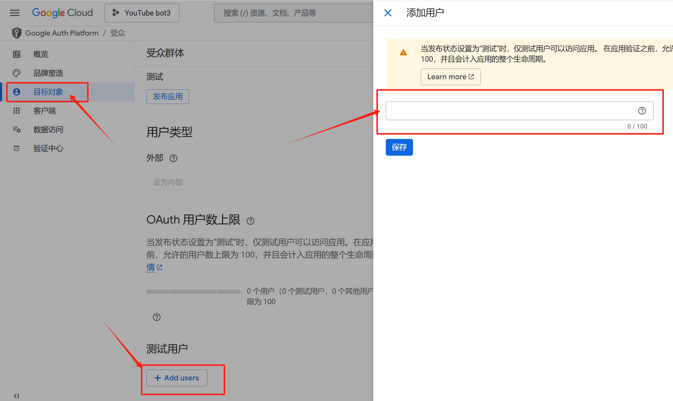Screen dimensions: 673x401
Task: Click the 发布应用 publish app button
Action: pyautogui.click(x=168, y=97)
